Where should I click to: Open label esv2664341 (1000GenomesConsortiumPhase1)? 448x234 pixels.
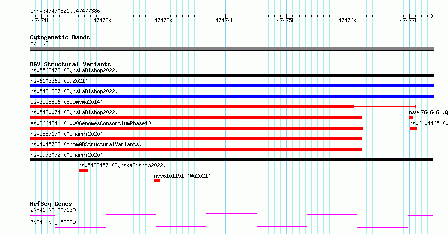[x=91, y=123]
